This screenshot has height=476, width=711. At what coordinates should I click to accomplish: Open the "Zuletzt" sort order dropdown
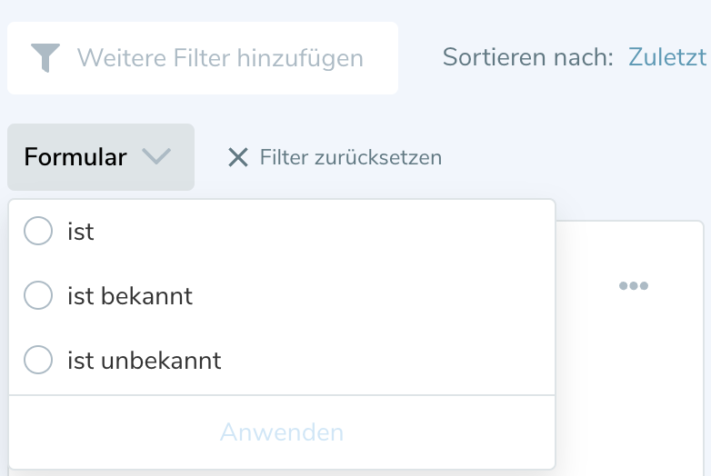click(x=666, y=58)
